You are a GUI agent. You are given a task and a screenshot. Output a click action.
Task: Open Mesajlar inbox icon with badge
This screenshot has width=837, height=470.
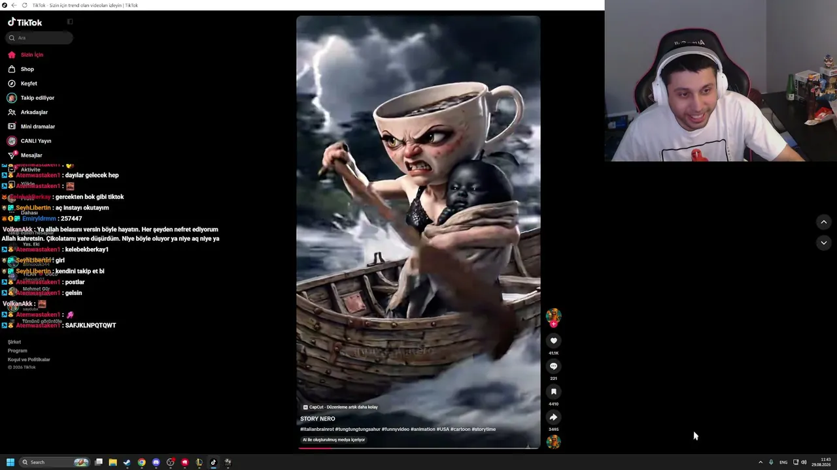[12, 155]
